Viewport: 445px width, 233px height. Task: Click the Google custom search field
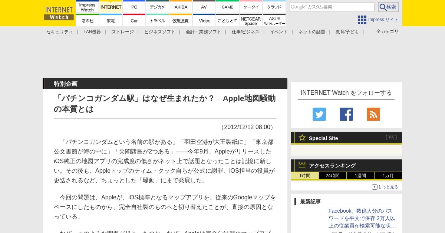point(332,7)
